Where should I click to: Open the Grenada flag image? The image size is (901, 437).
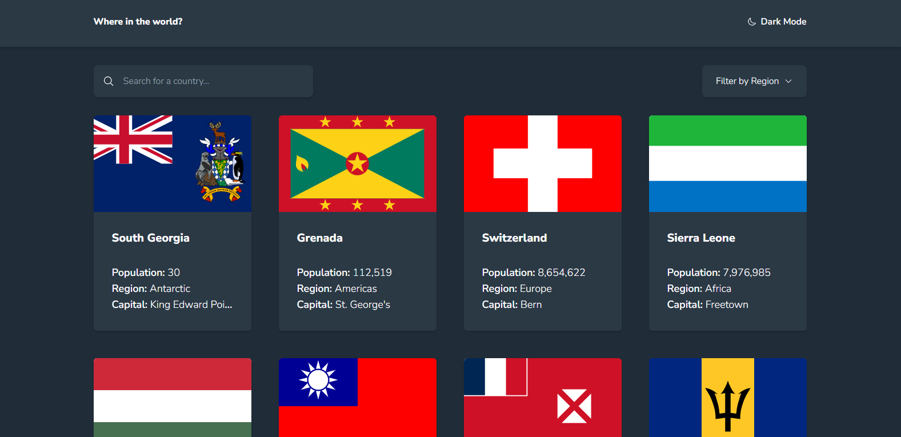tap(358, 164)
